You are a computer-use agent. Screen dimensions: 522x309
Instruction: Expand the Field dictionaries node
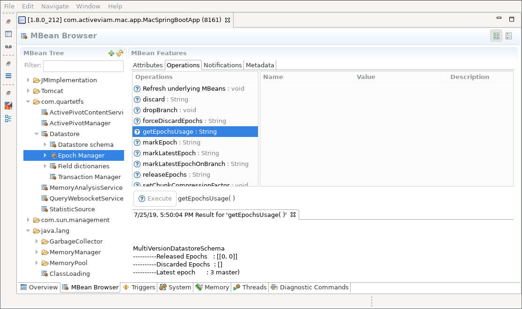coord(45,166)
